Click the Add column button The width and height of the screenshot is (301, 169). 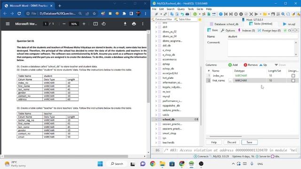pyautogui.click(x=233, y=65)
